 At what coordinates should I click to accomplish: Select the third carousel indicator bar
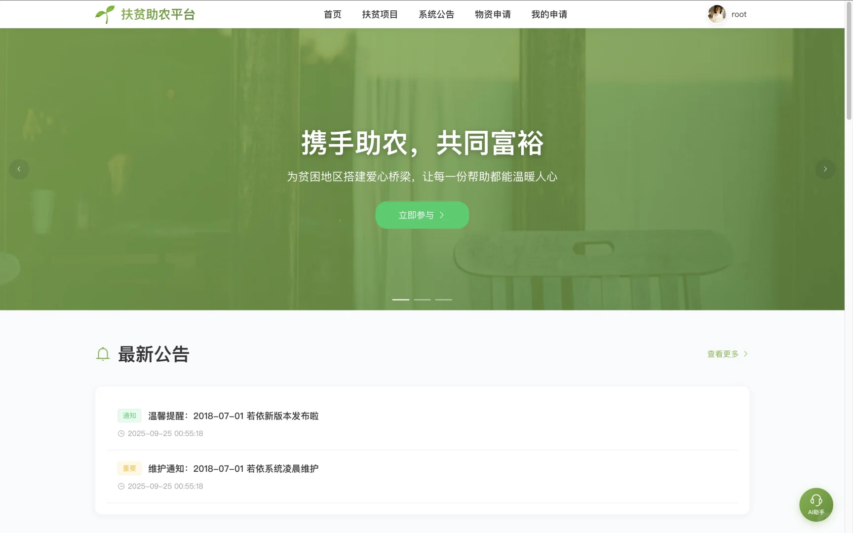click(x=443, y=300)
